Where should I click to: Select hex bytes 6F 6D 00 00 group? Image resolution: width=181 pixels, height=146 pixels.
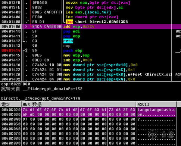tap(36, 115)
